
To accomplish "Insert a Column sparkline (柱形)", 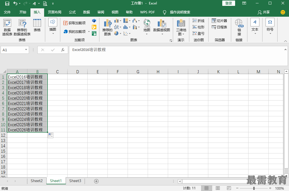I will (x=199, y=27).
